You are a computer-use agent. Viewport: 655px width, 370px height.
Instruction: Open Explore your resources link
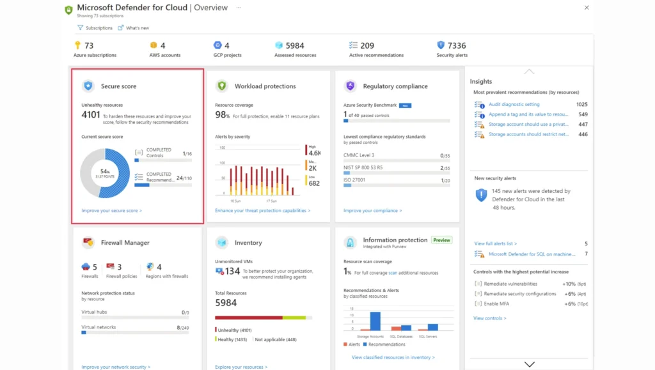241,367
